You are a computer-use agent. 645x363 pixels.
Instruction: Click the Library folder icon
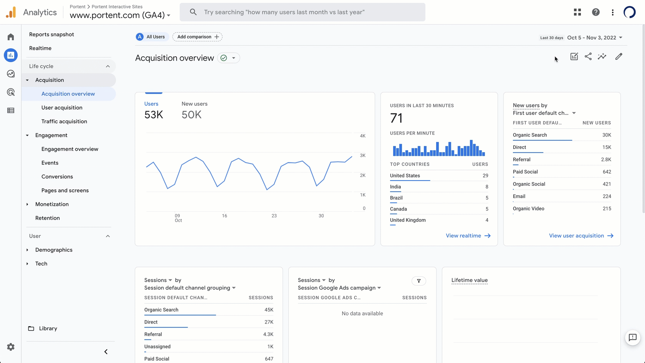point(31,329)
